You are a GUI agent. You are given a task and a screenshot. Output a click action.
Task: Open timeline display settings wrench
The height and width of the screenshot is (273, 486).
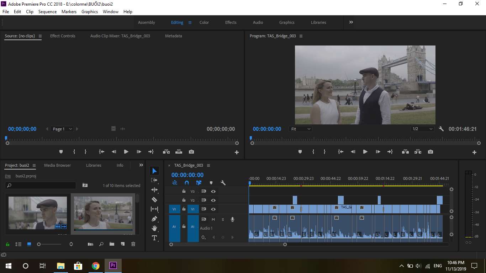pos(223,183)
